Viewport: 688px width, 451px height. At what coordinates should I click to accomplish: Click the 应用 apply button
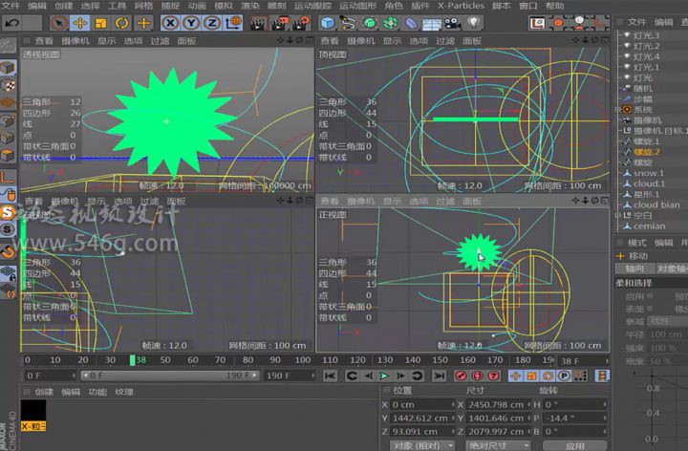pos(575,445)
